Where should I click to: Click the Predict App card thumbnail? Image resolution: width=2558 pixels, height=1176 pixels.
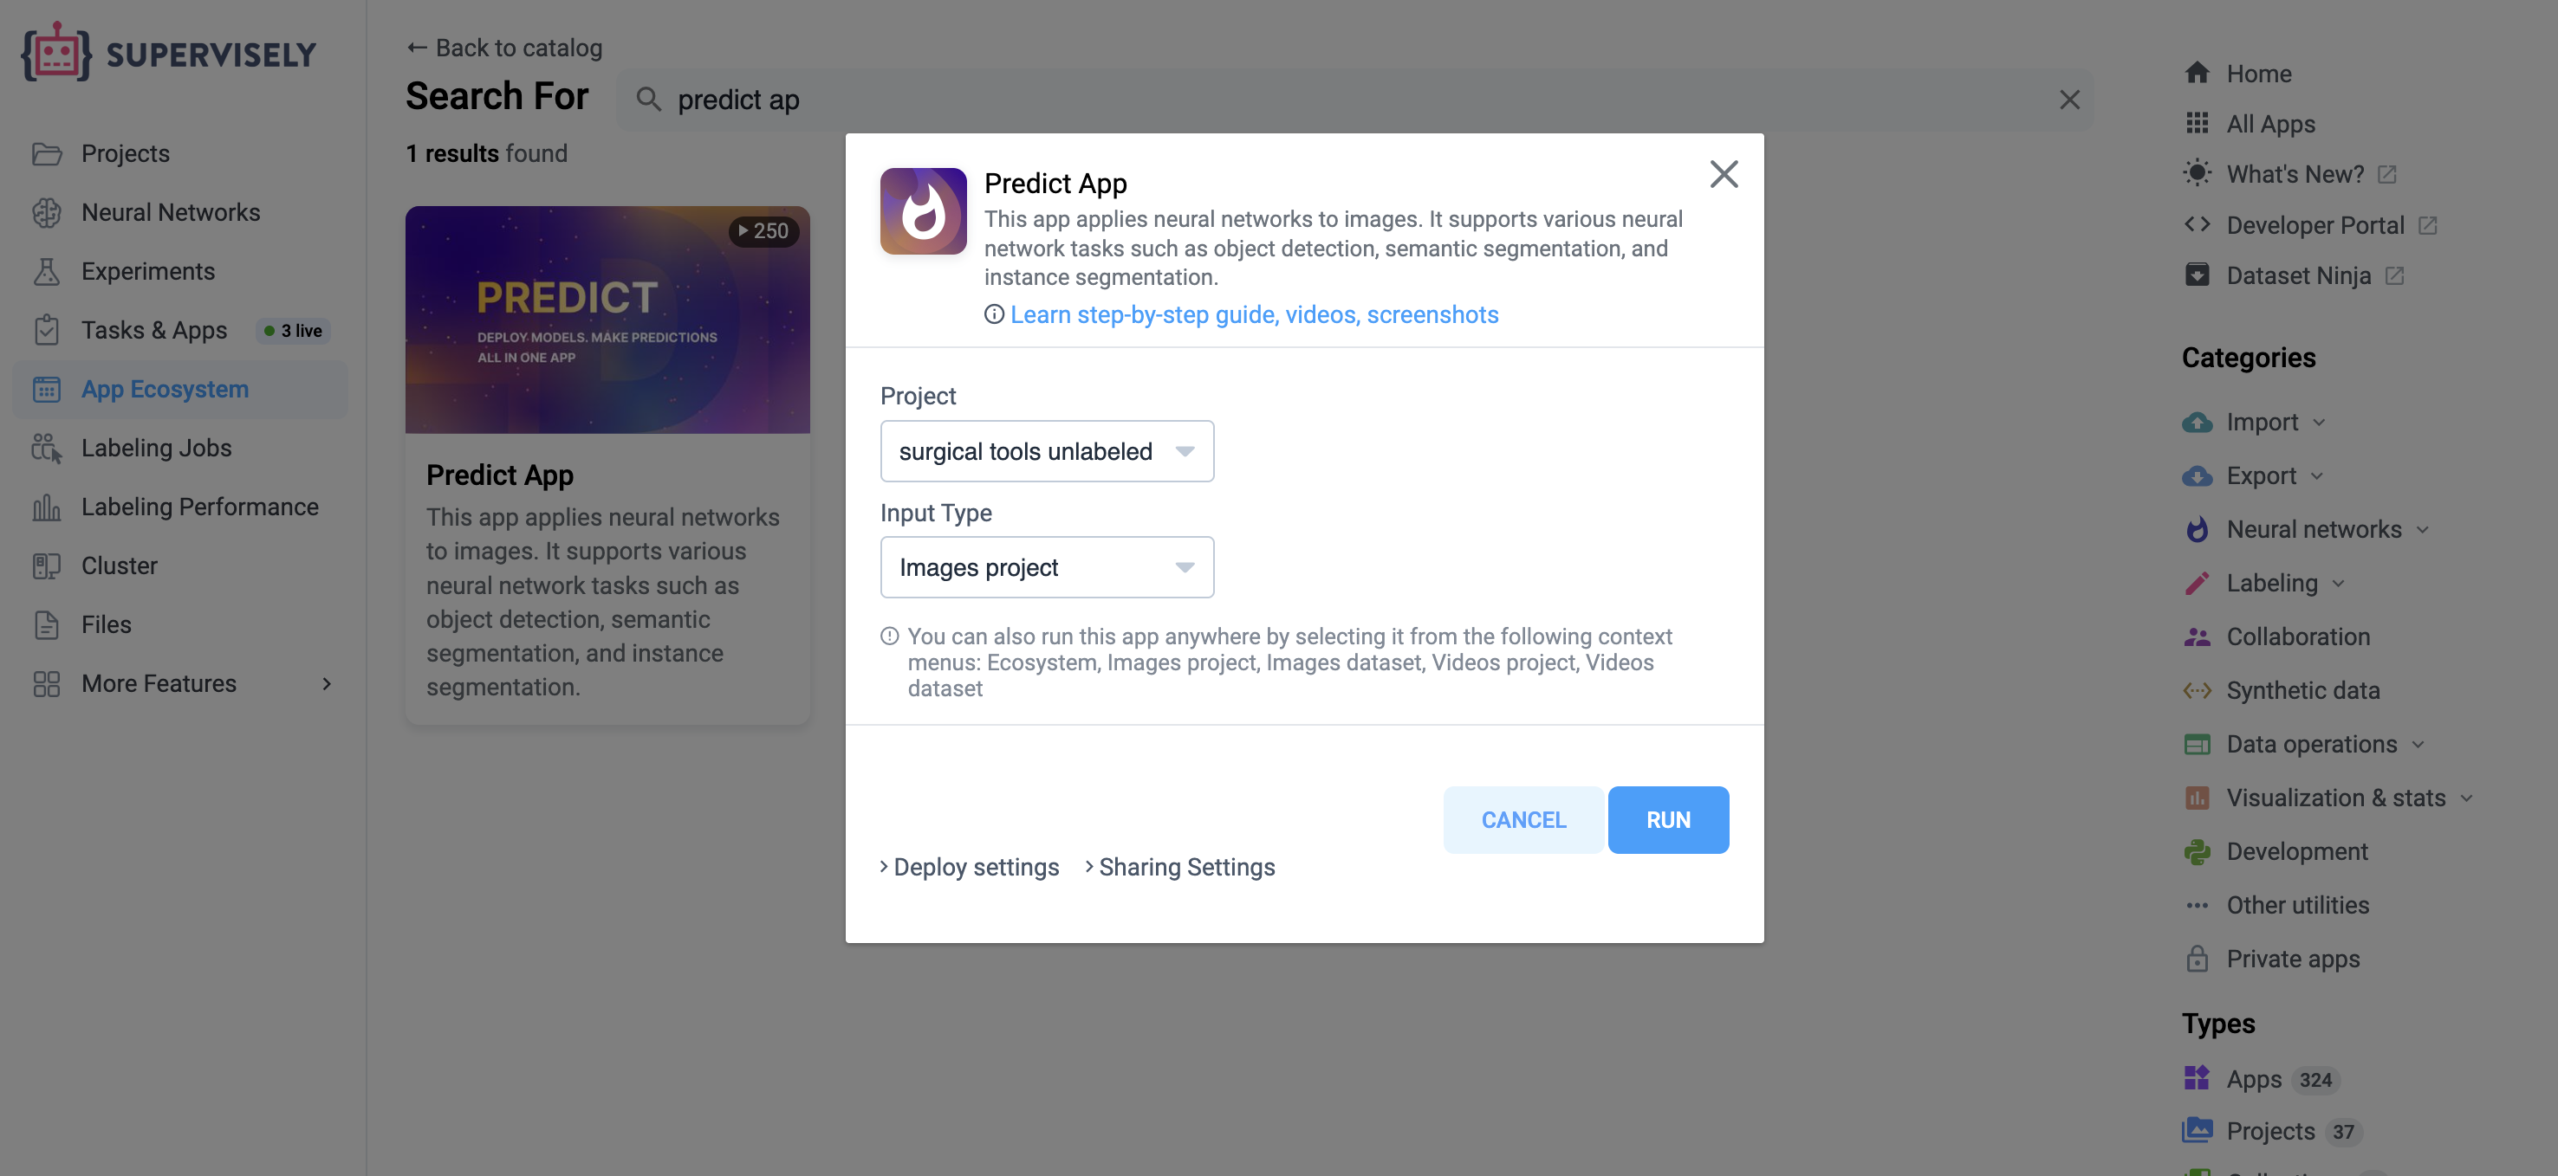607,320
